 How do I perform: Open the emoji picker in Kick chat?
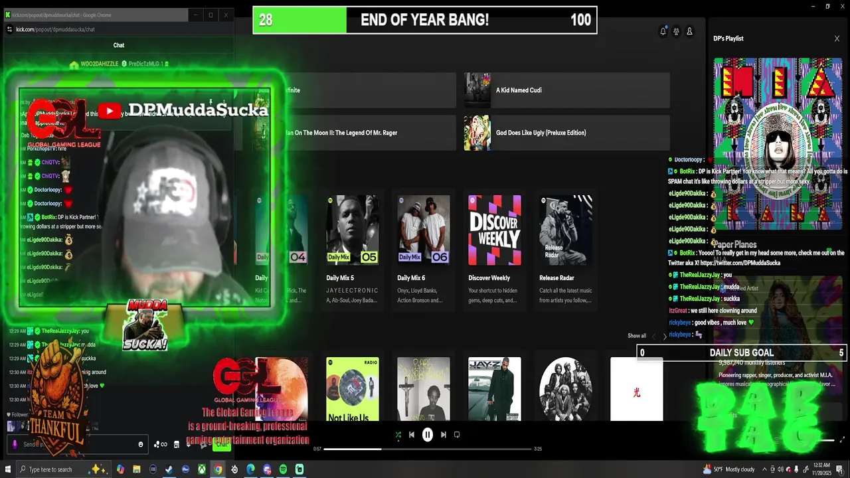(x=141, y=445)
